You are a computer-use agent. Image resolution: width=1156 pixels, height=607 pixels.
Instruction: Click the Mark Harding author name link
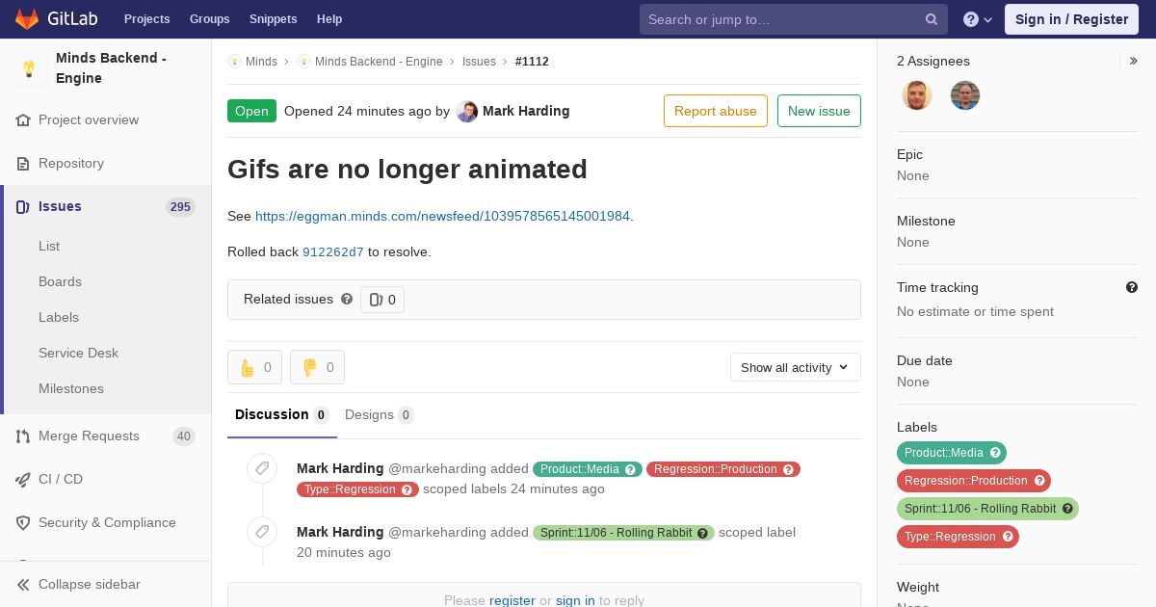(x=526, y=111)
